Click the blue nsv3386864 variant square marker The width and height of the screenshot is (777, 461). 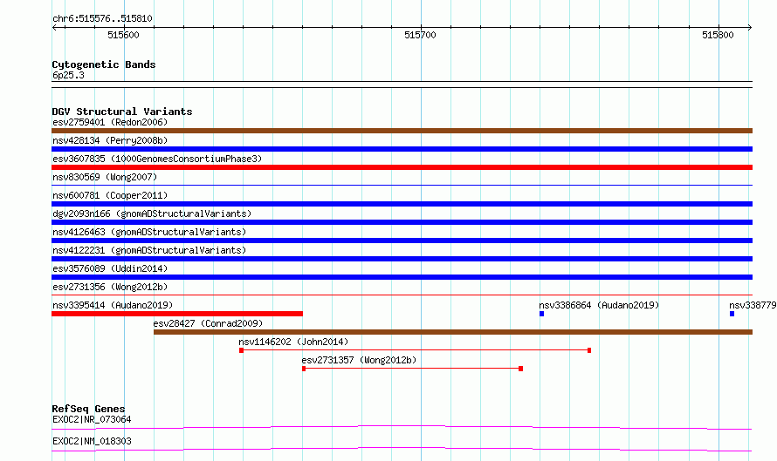click(541, 314)
